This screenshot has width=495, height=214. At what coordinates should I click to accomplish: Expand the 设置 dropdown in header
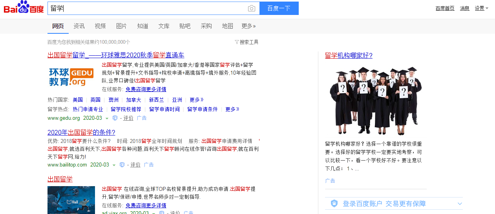tap(481, 8)
